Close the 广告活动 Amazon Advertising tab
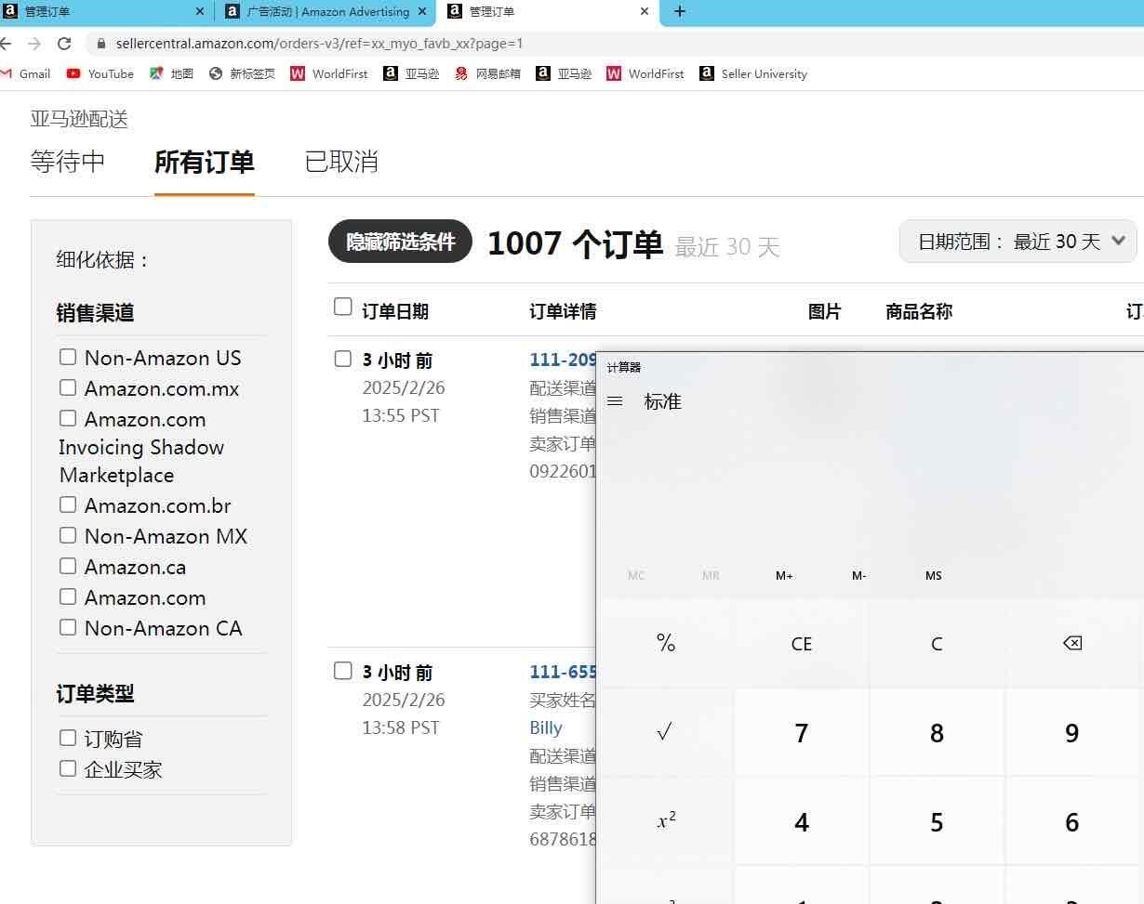Screen dimensions: 1144x904 coord(422,11)
